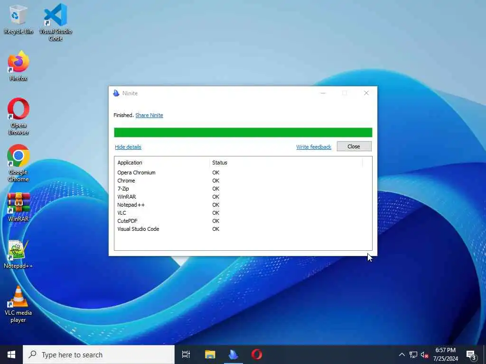Viewport: 486px width, 364px height.
Task: Click the Finished status text
Action: tap(124, 115)
